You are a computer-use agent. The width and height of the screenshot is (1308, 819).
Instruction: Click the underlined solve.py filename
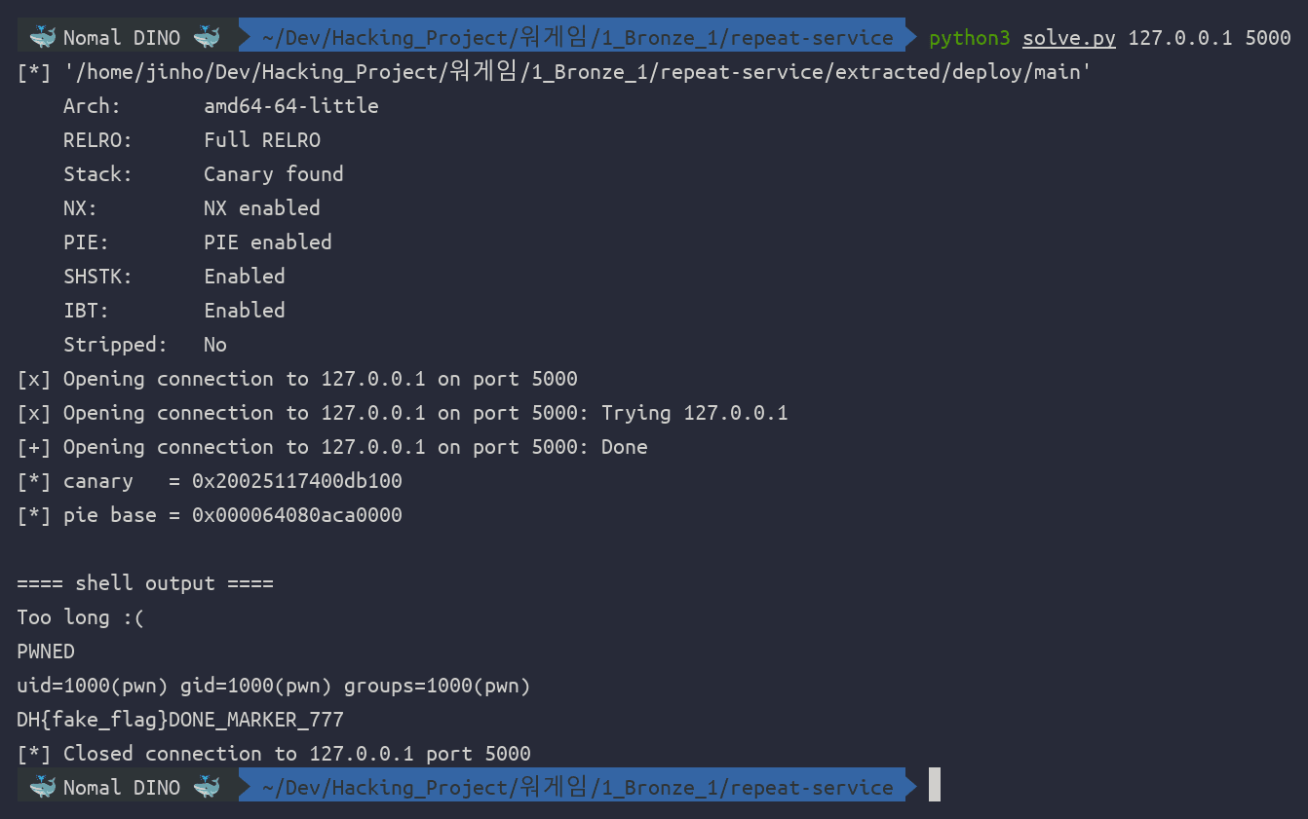(x=1068, y=38)
